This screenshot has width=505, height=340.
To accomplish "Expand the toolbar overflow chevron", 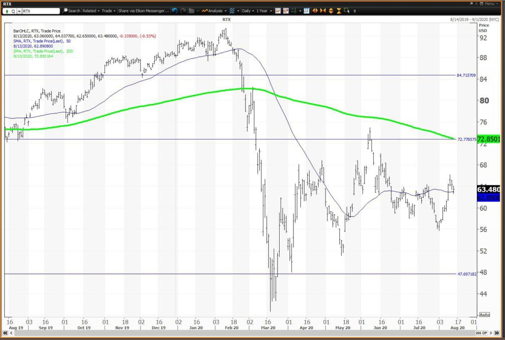I will click(x=355, y=11).
